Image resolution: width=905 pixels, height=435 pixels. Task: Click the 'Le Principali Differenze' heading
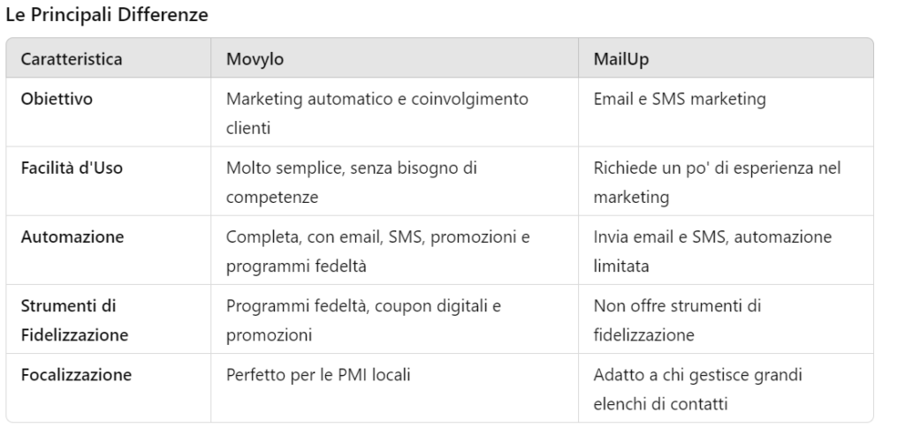107,15
